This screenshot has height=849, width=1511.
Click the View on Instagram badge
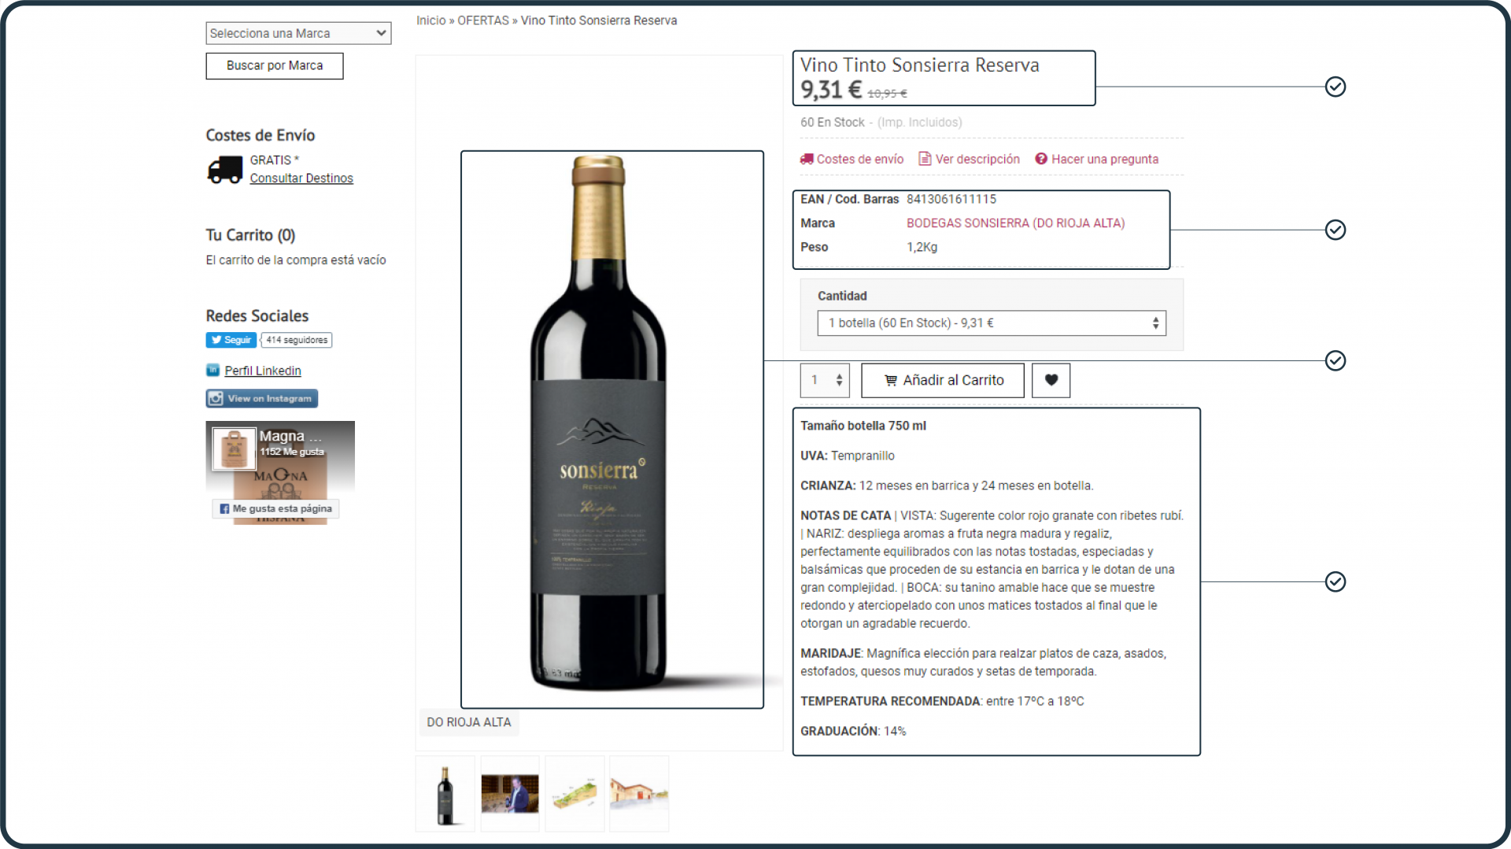tap(262, 399)
